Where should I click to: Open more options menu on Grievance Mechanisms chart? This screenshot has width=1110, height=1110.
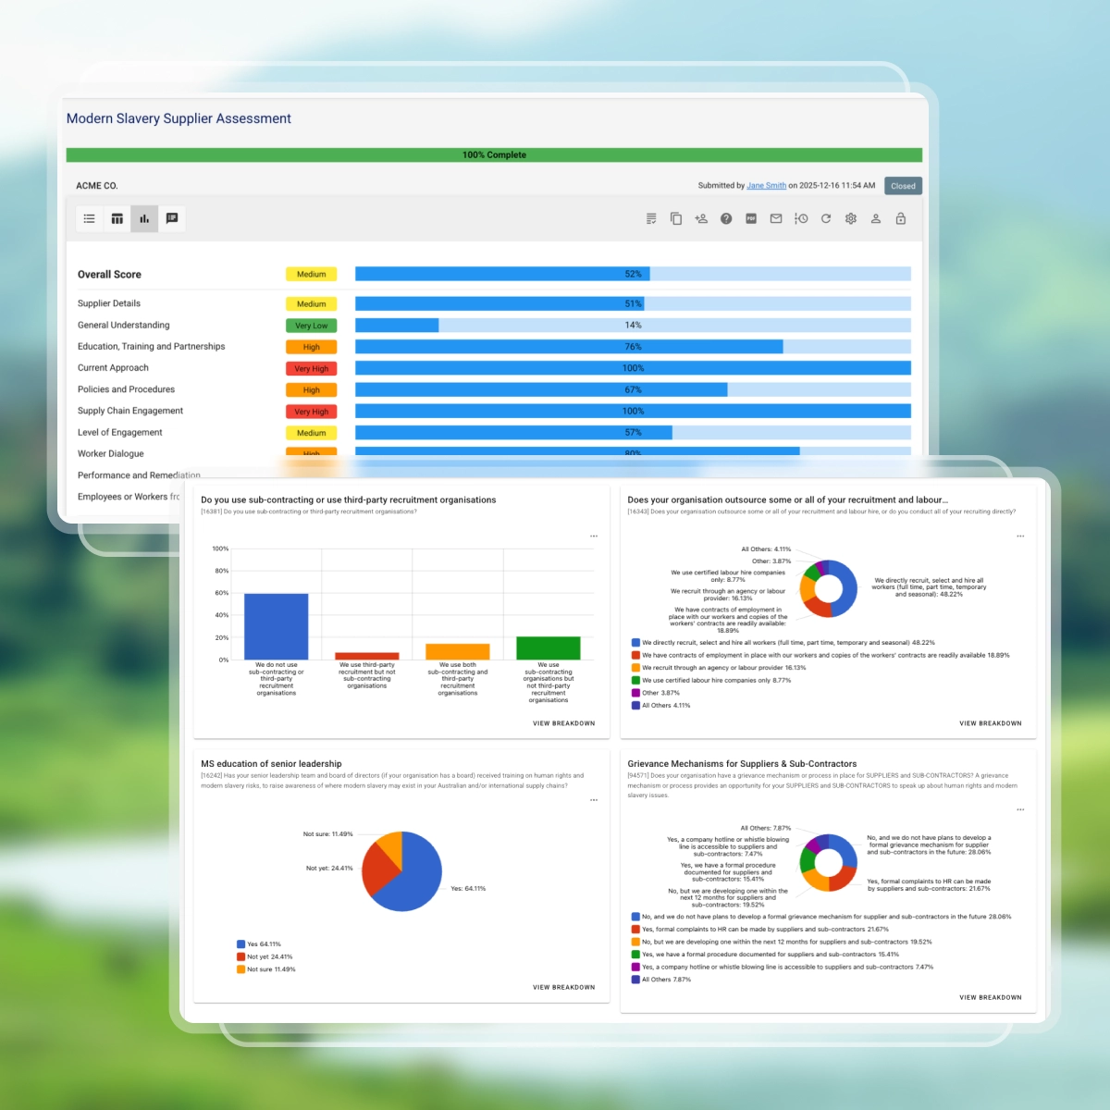(x=1020, y=809)
